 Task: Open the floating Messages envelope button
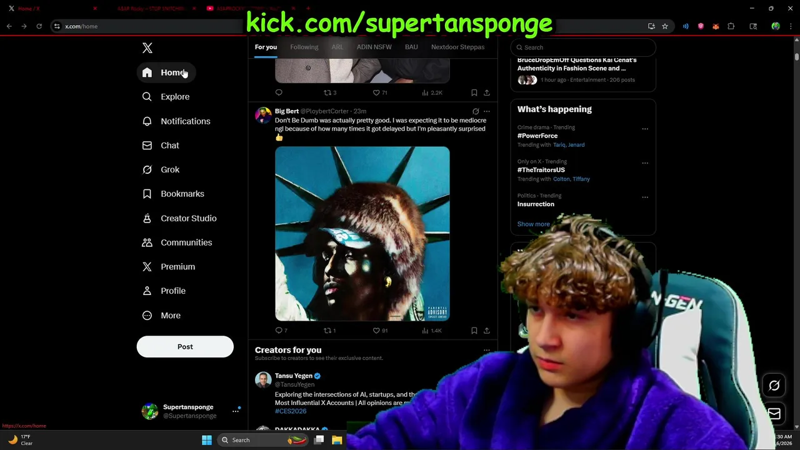[x=774, y=414]
